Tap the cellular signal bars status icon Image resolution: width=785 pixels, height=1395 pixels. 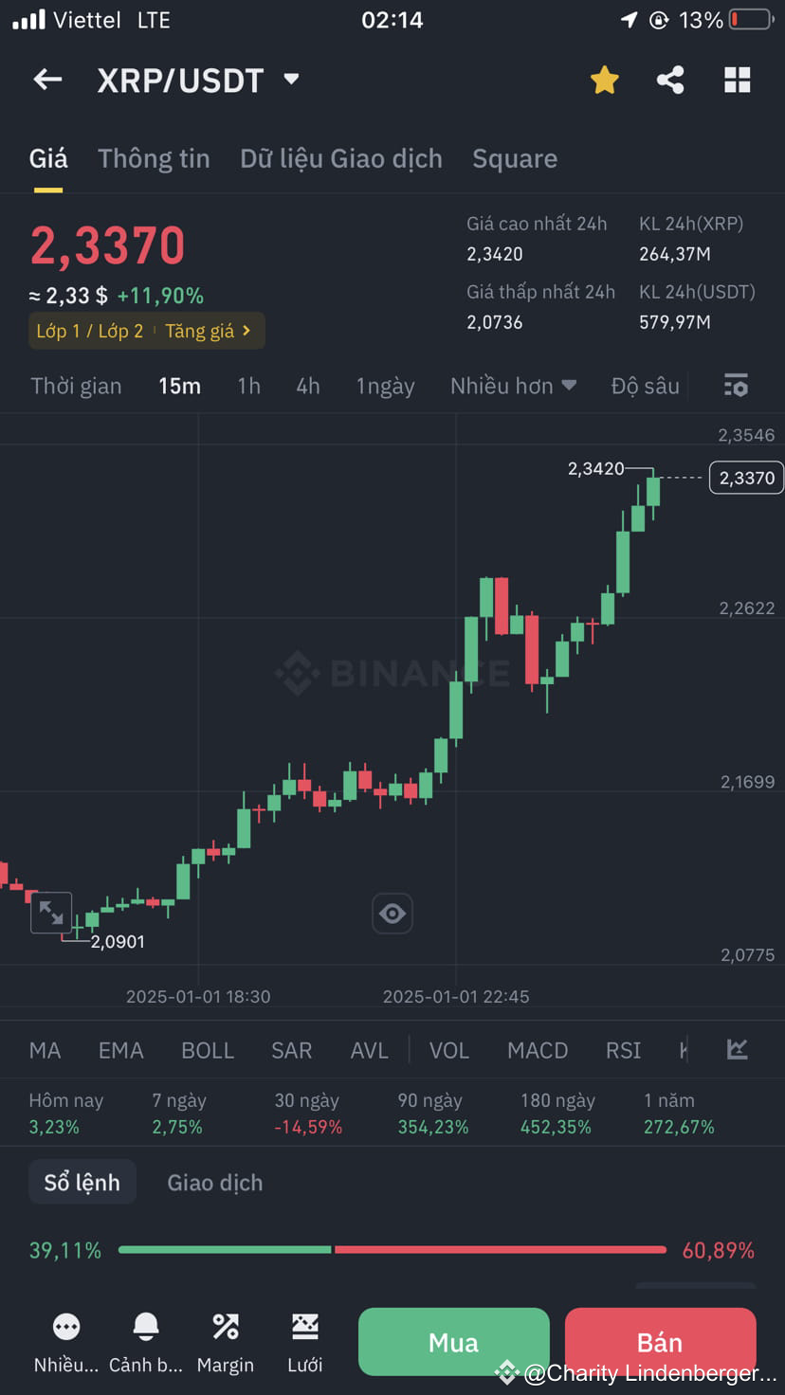coord(28,20)
